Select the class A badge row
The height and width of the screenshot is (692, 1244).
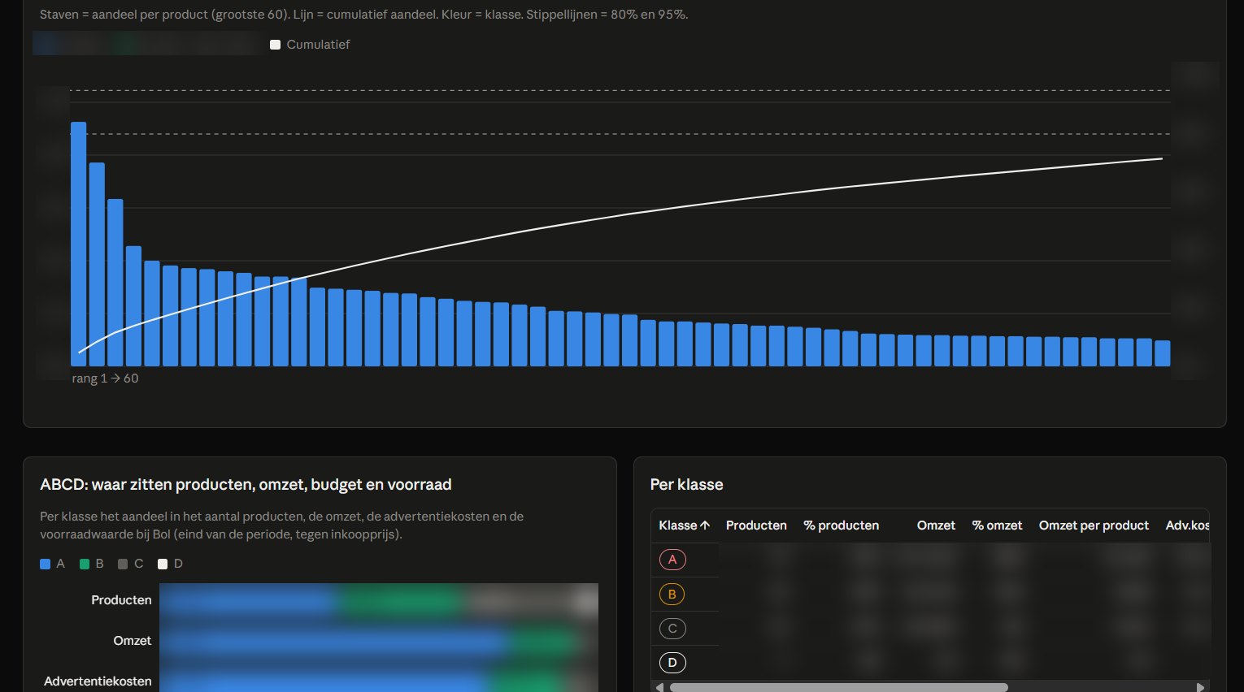click(672, 560)
